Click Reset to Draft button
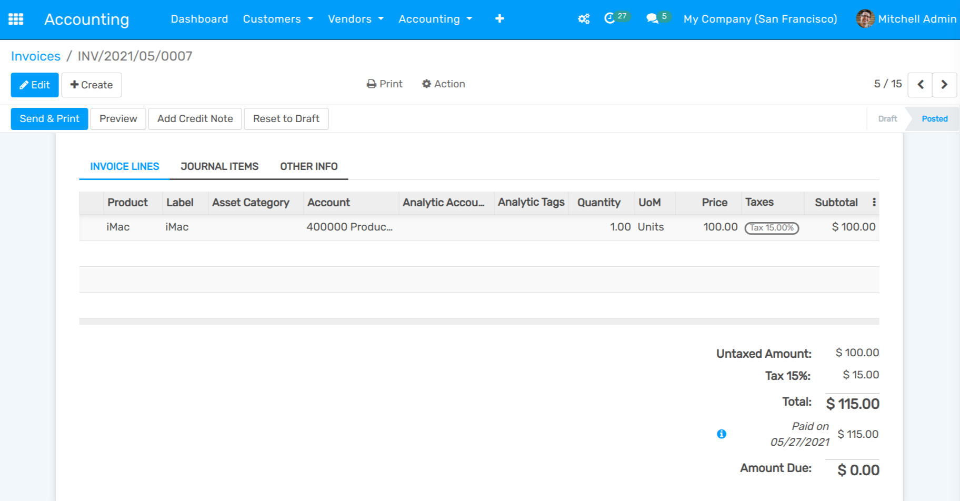 click(x=286, y=119)
